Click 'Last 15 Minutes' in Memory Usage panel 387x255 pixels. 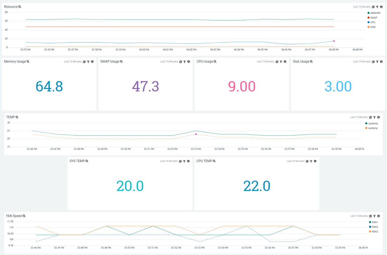(x=73, y=62)
